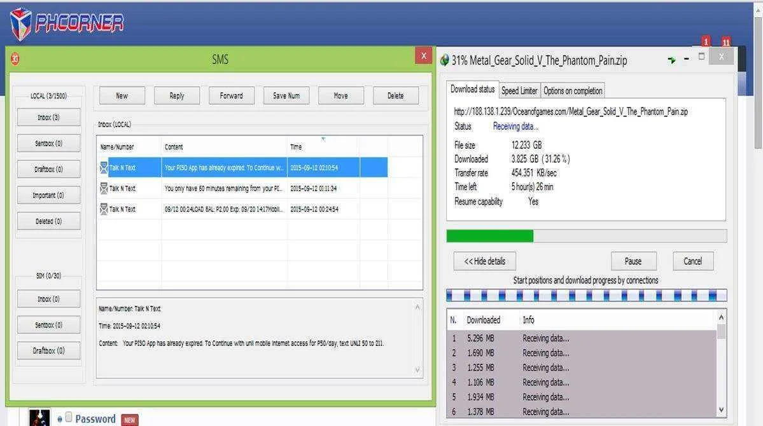Click down arrow of message preview scrollbar
763x426 pixels.
417,370
